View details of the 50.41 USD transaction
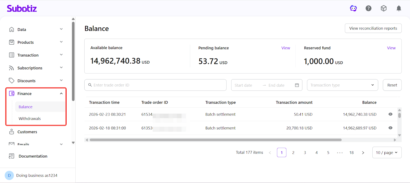This screenshot has height=183, width=410. (390, 114)
